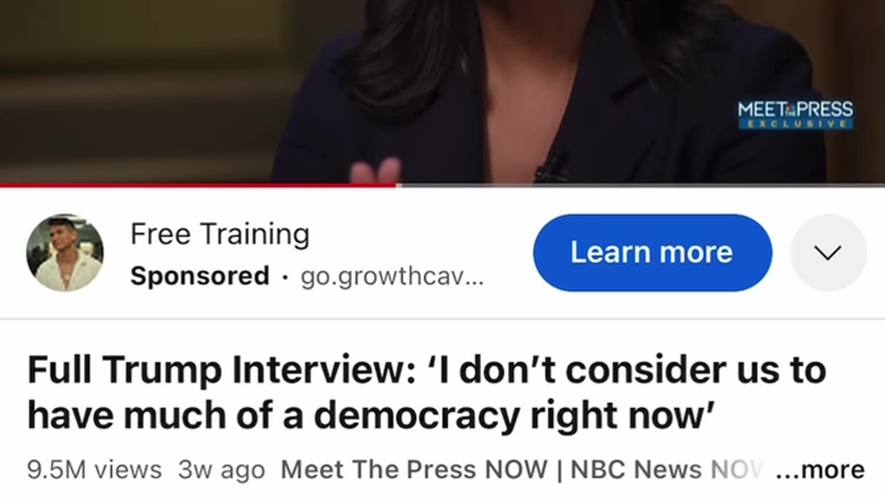Click the raised hand in the video frame
This screenshot has width=885, height=498.
point(375,170)
